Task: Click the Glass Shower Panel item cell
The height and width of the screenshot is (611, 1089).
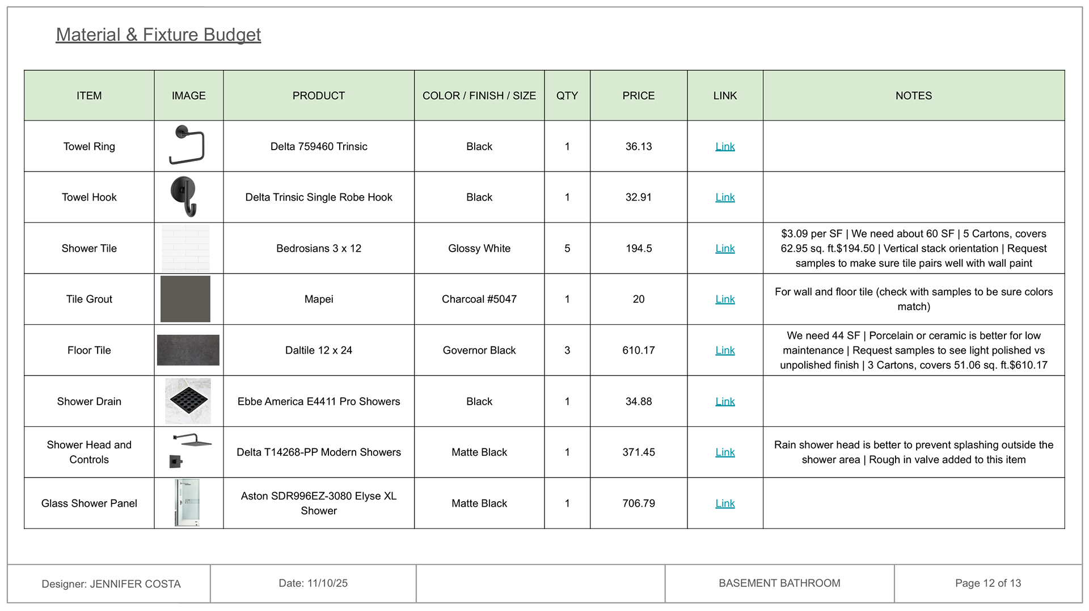Action: point(89,503)
